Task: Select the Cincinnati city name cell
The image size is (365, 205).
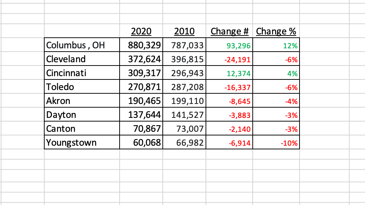Action: coord(82,73)
